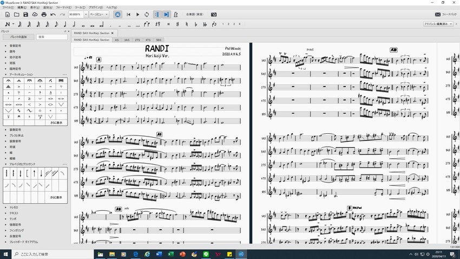Close the RAND SAX HoriKeiji Sextion tab

point(113,33)
